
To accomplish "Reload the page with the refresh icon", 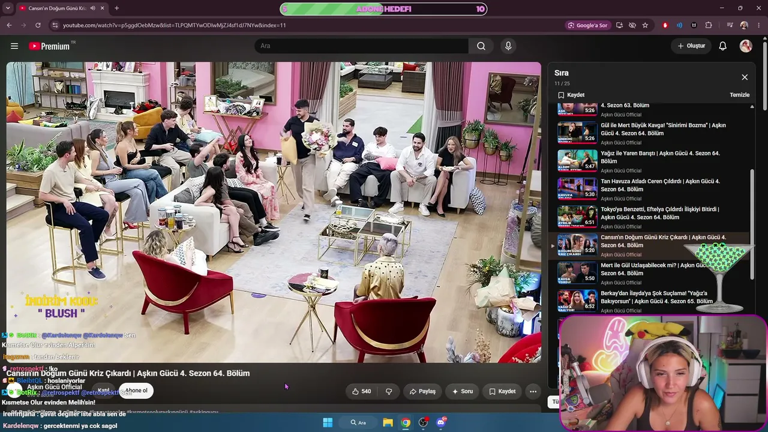I will click(38, 25).
